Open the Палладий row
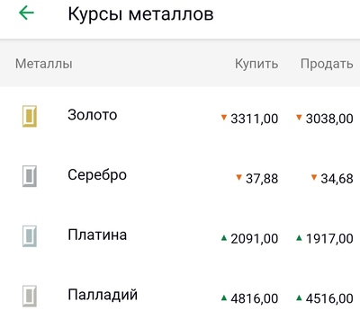 (180, 296)
